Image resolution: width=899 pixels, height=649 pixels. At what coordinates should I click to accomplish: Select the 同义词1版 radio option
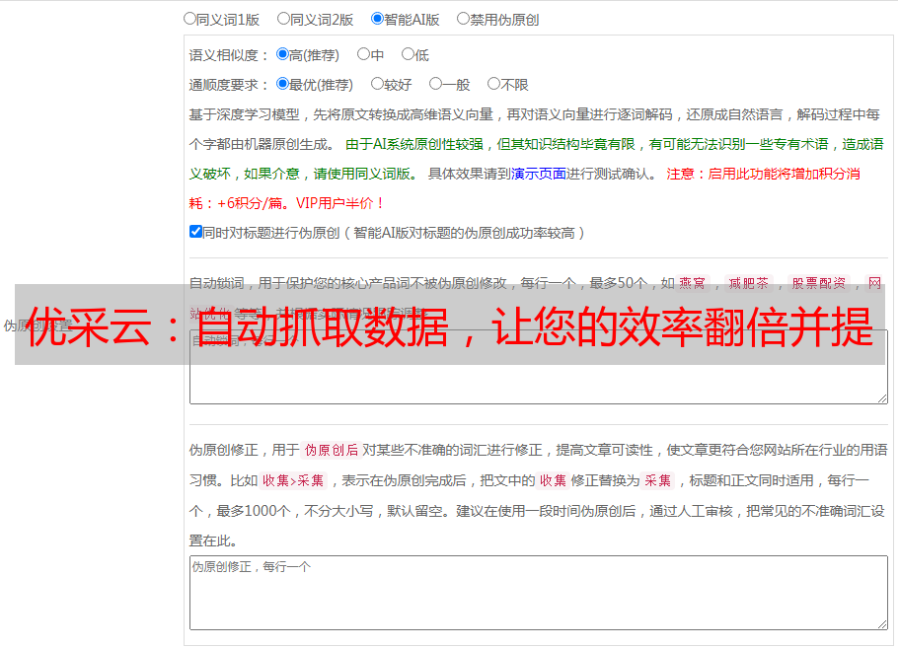click(189, 19)
